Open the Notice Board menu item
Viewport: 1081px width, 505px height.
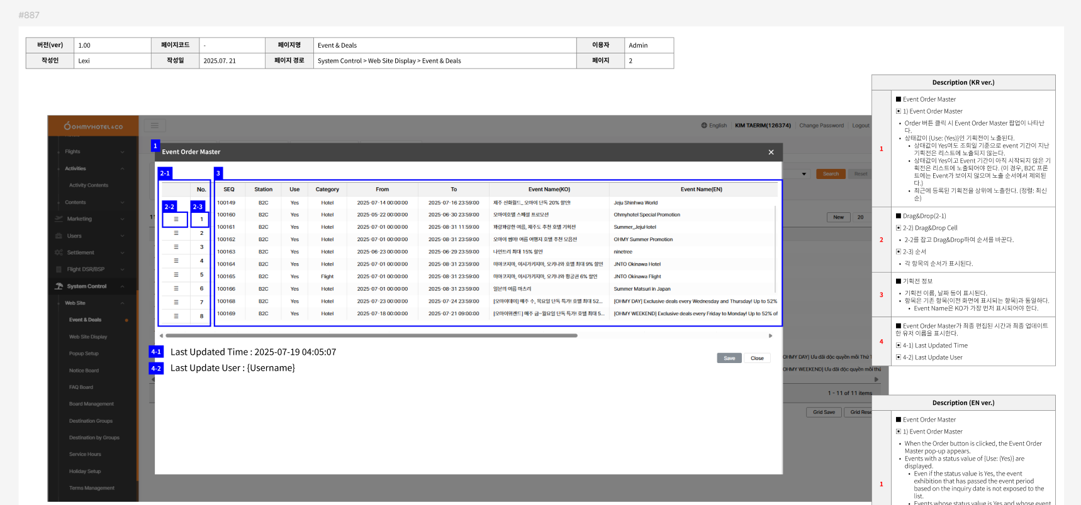point(84,371)
